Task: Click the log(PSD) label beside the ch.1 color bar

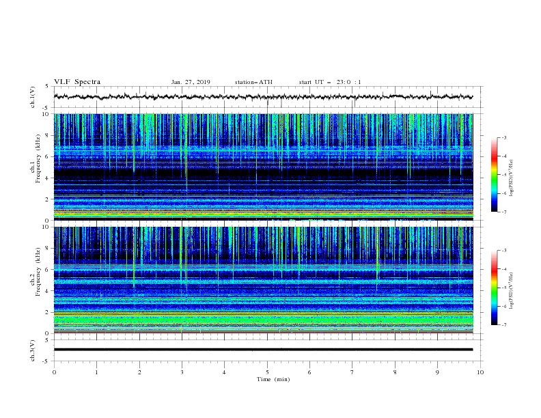Action: point(512,178)
